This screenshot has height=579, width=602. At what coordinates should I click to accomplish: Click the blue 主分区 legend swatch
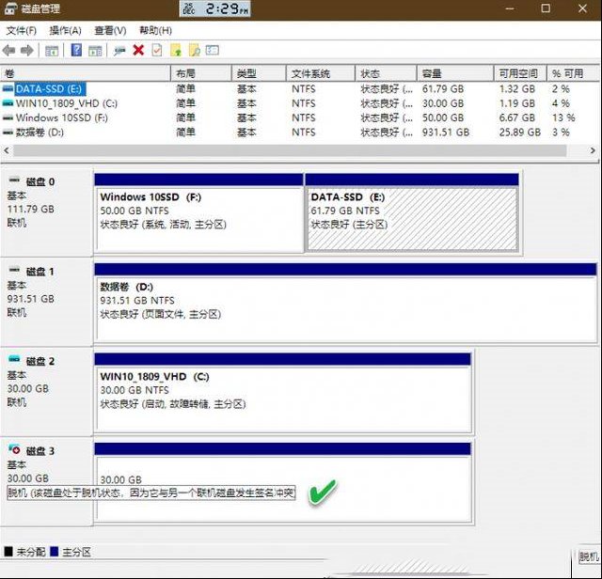coord(55,552)
